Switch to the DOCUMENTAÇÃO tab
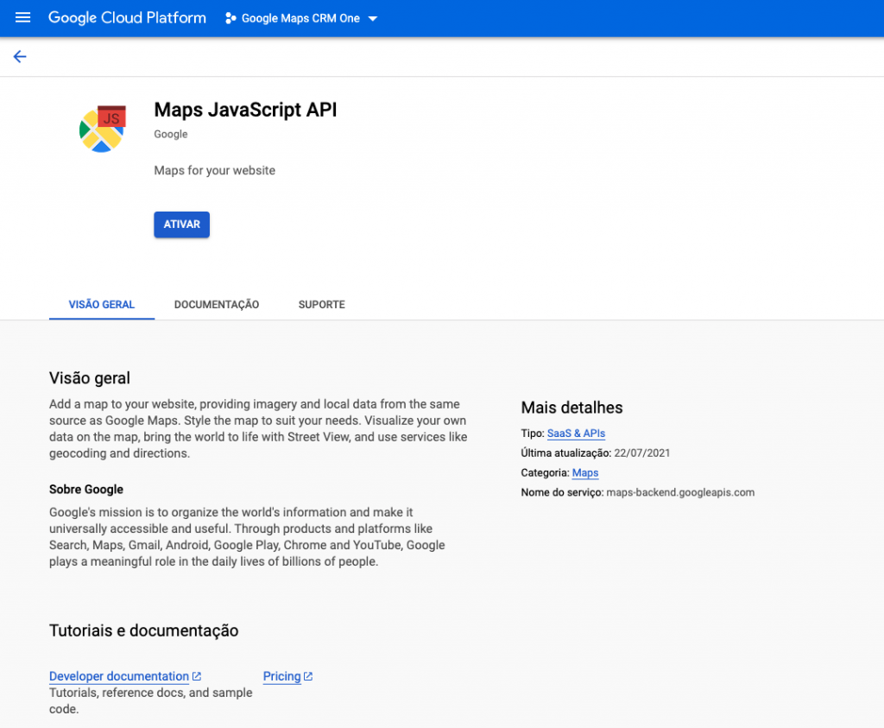Screen dimensions: 884x728 pyautogui.click(x=217, y=305)
